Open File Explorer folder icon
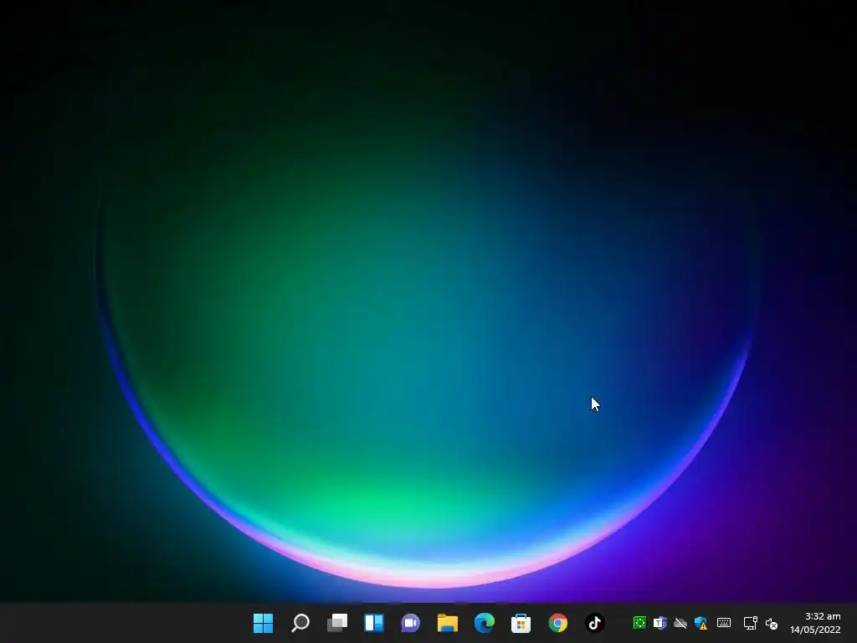857x643 pixels. click(448, 623)
